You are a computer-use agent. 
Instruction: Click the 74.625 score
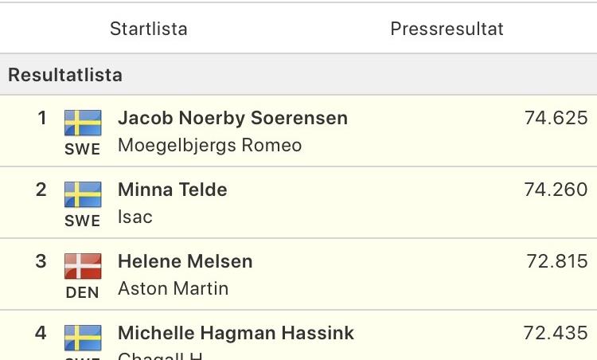pyautogui.click(x=556, y=118)
